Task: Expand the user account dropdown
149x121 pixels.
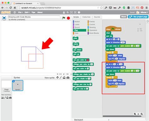Action: pos(144,12)
